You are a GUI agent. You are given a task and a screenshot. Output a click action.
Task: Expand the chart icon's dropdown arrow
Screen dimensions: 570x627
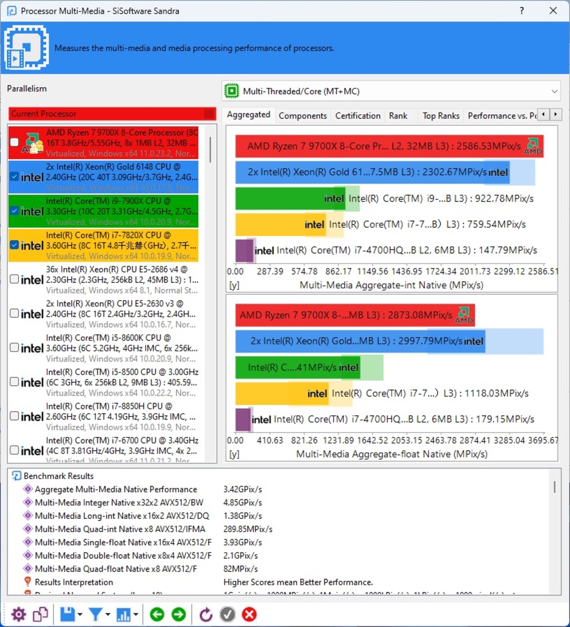point(136,615)
